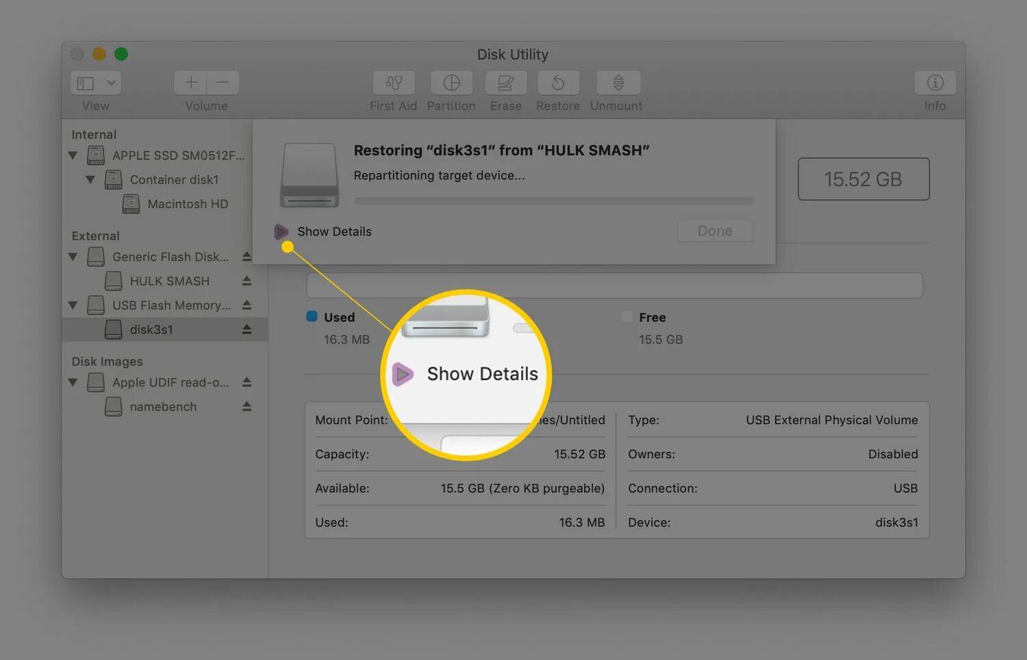Click the restore progress bar
This screenshot has width=1027, height=660.
[553, 201]
